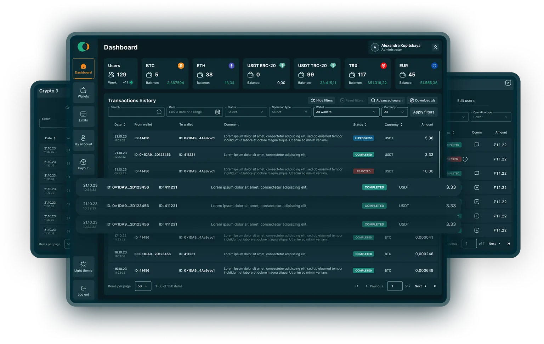This screenshot has height=344, width=544.
Task: Click the IN PROGRESS status badge
Action: click(363, 138)
